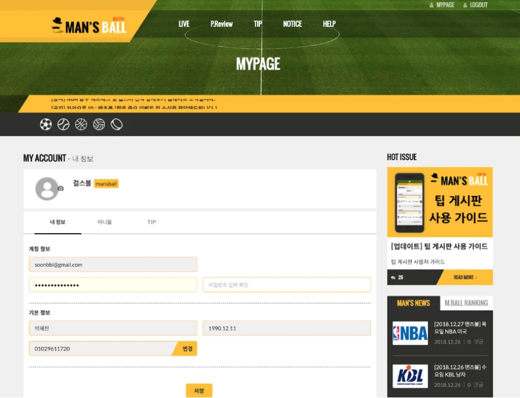The height and width of the screenshot is (398, 520).
Task: Click the mansball badge label
Action: [106, 184]
